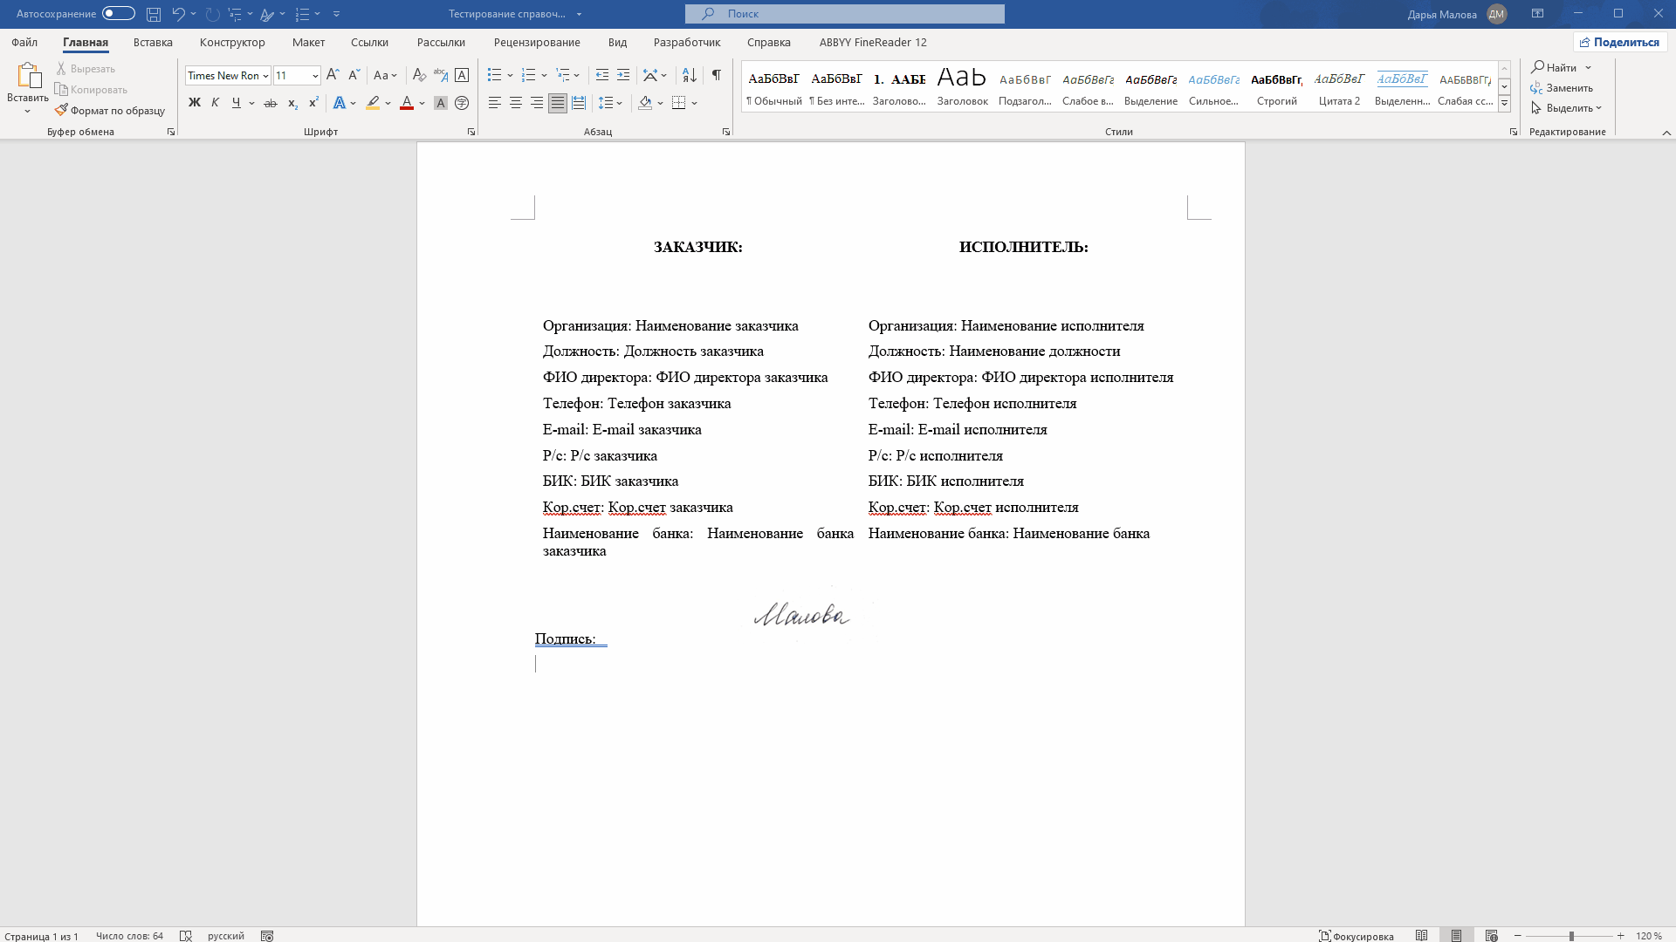
Task: Click Копировать button
Action: tap(91, 90)
